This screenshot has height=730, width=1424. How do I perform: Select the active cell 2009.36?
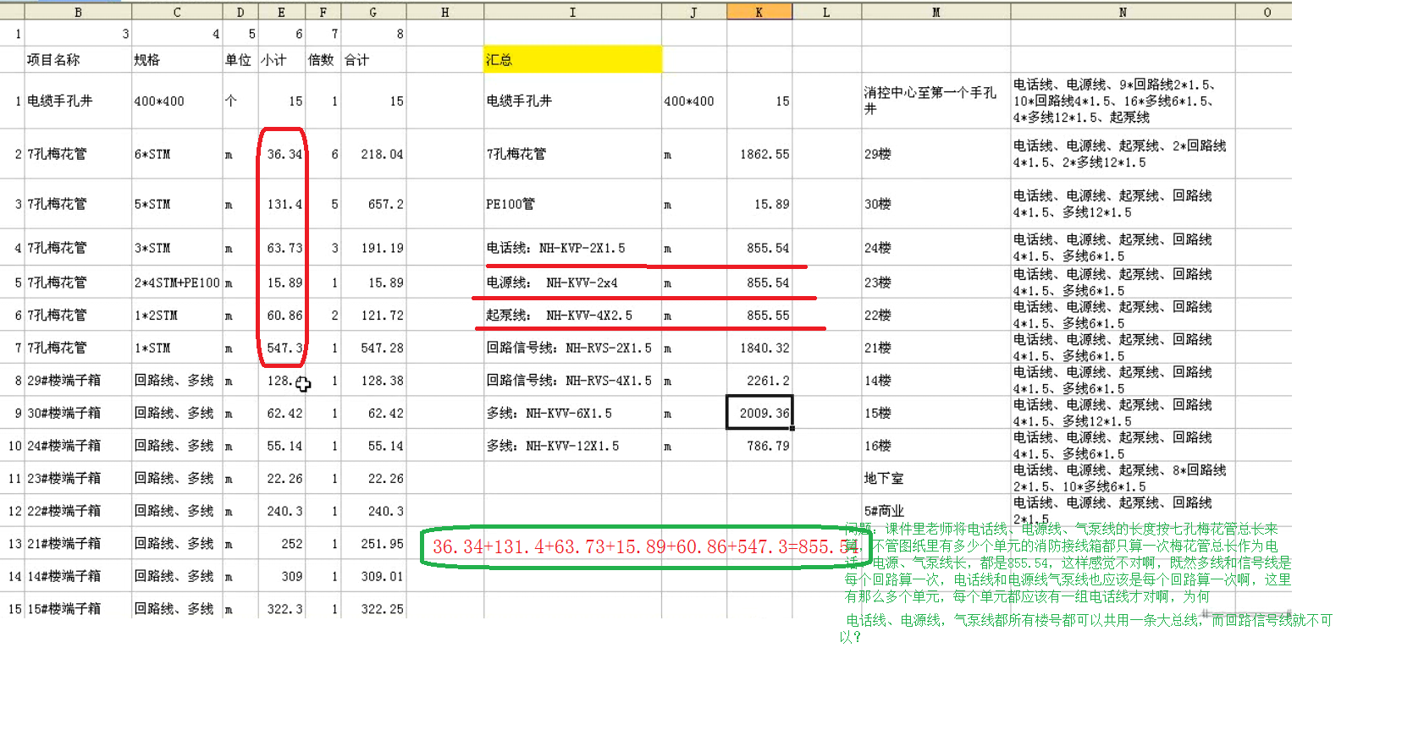(759, 413)
